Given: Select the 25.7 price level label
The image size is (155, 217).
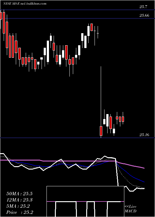Looking at the screenshot, I should pyautogui.click(x=143, y=7).
